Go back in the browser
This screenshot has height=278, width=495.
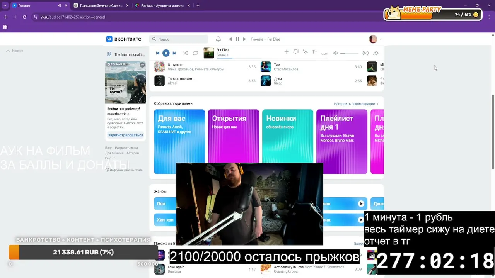click(x=6, y=17)
